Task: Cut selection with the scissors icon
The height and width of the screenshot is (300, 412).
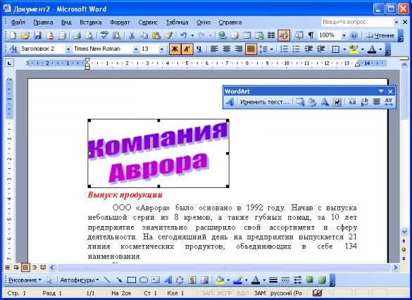Action: (132, 35)
